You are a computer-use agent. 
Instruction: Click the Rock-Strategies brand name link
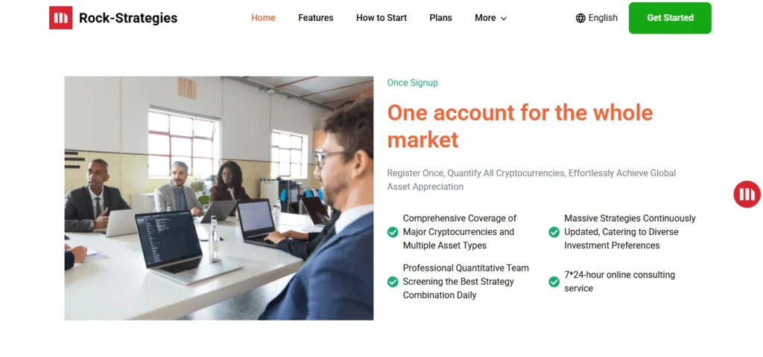(128, 18)
